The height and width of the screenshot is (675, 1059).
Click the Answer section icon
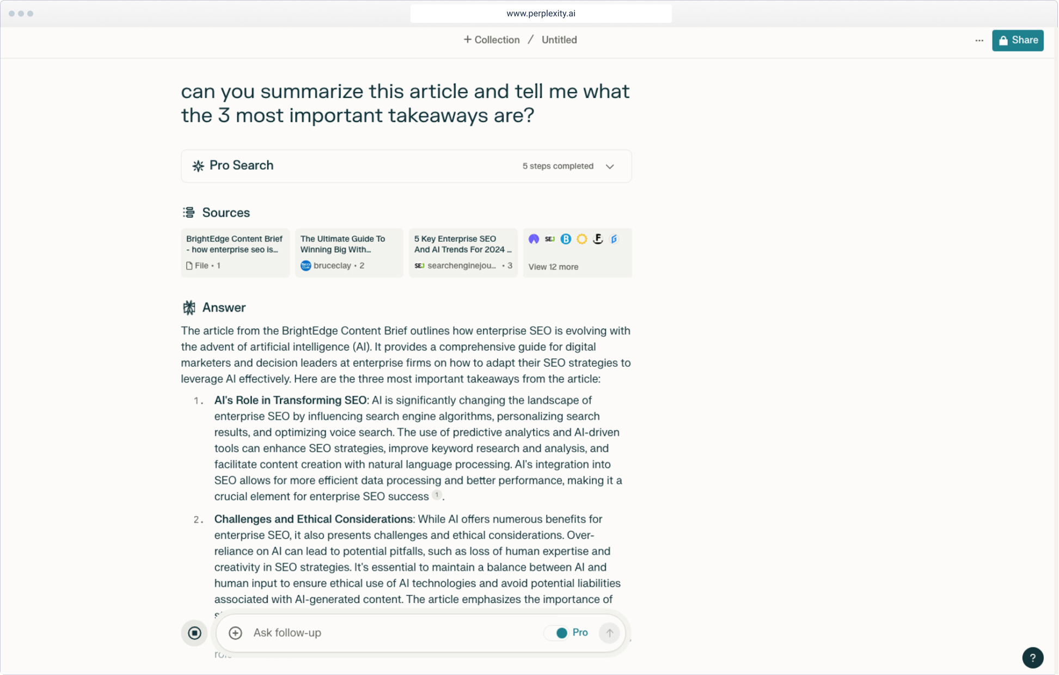pyautogui.click(x=188, y=308)
